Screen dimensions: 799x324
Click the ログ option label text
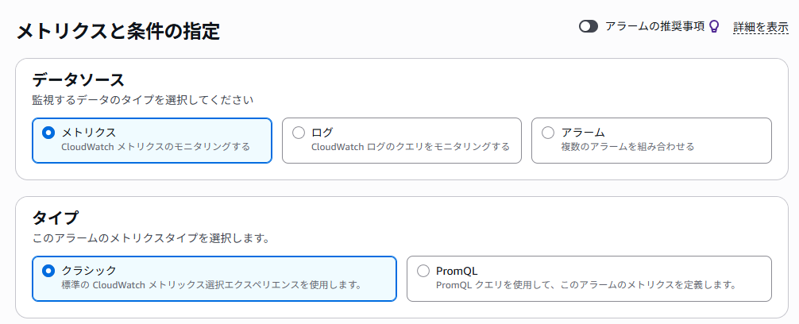click(x=322, y=133)
